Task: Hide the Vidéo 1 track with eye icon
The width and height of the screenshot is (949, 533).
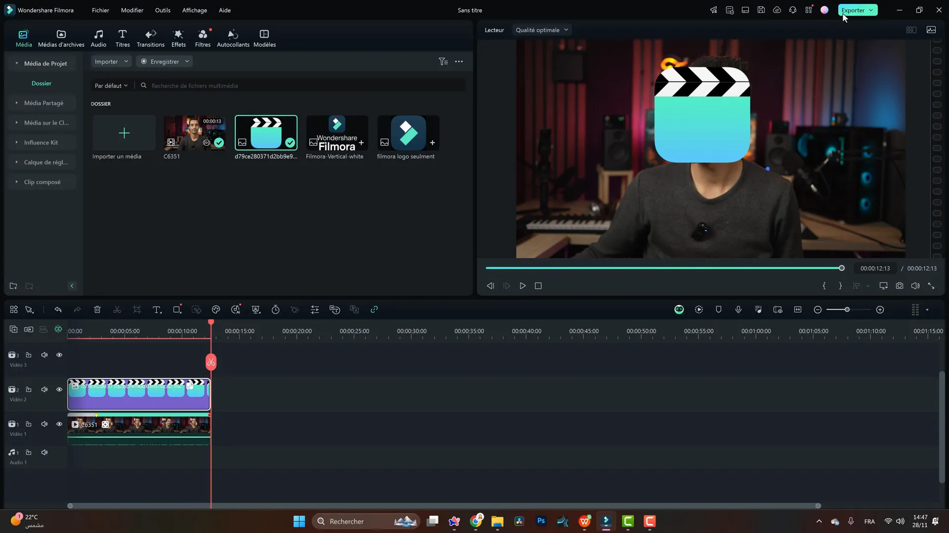Action: pyautogui.click(x=59, y=424)
